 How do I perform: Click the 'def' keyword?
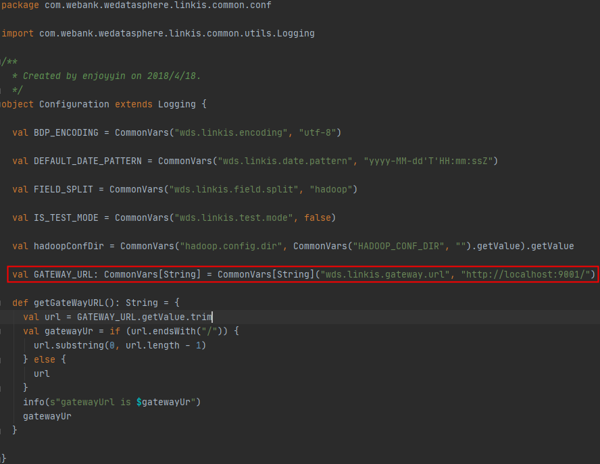click(x=20, y=303)
